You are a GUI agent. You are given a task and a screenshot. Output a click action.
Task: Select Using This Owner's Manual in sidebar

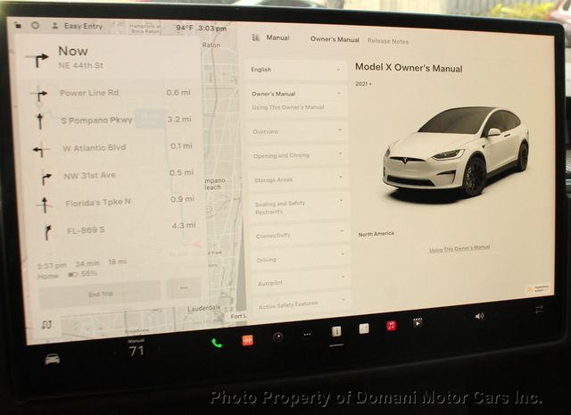pos(287,107)
